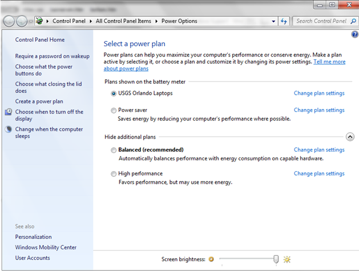The width and height of the screenshot is (359, 271).
Task: Open the Control Panel breadcrumb
Action: pos(69,21)
